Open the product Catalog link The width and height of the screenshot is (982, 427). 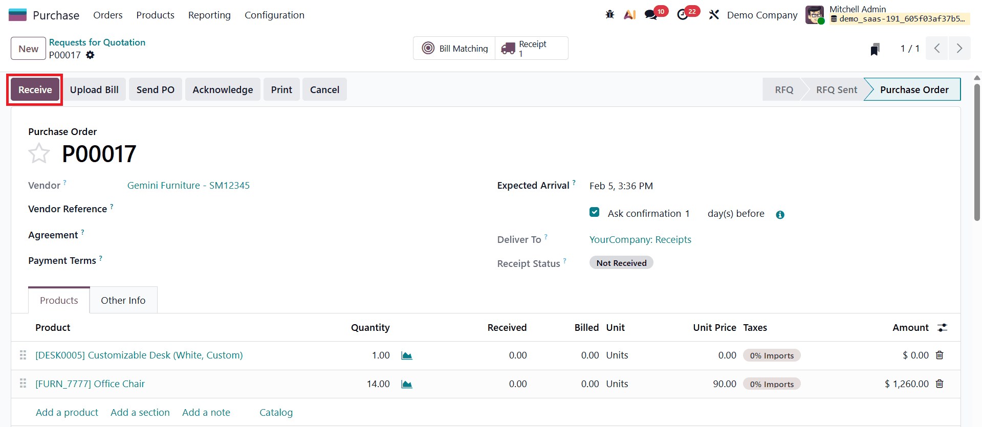click(x=276, y=412)
